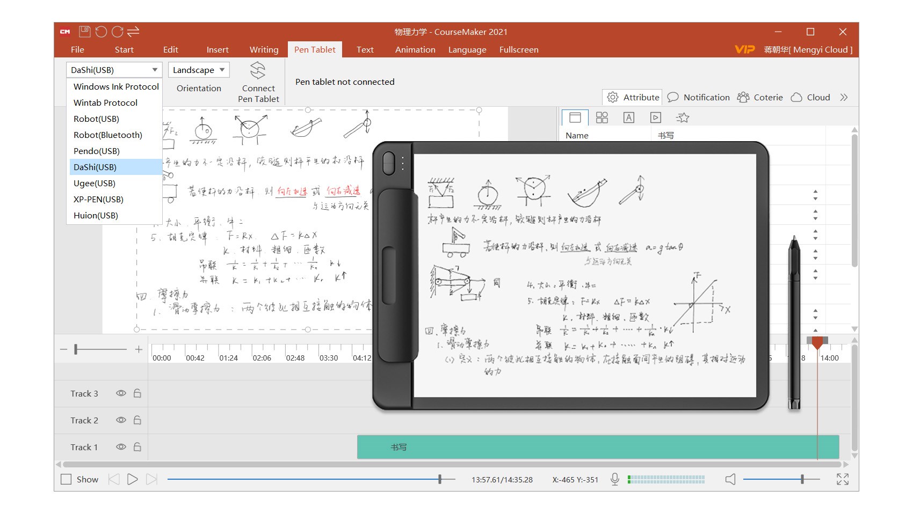Click the attribute panel vertical scrollbar

pyautogui.click(x=854, y=200)
